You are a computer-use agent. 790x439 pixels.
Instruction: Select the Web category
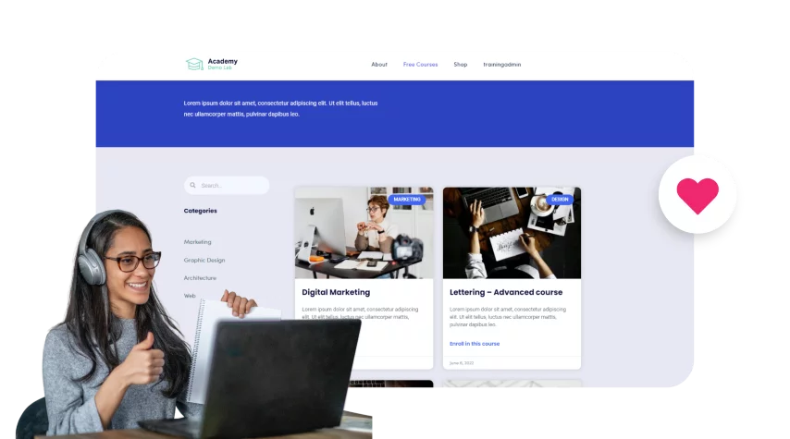190,296
